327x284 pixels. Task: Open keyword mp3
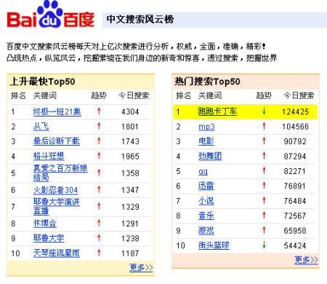coord(206,127)
